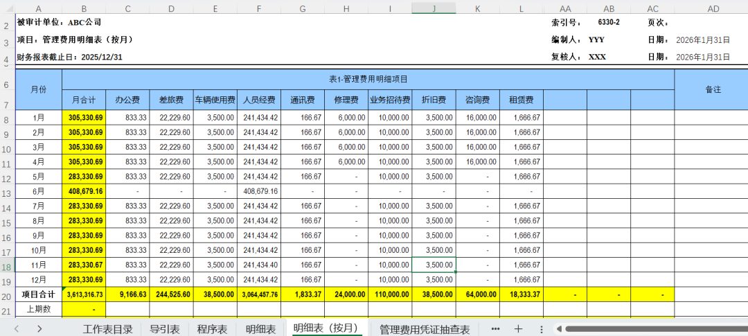Click the 咨询费 column heading
The height and width of the screenshot is (336, 748).
[x=477, y=100]
